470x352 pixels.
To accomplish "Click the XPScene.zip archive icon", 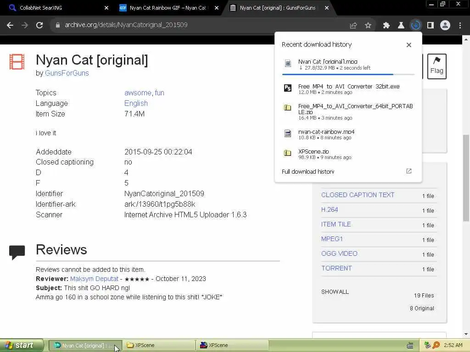I will pyautogui.click(x=288, y=153).
